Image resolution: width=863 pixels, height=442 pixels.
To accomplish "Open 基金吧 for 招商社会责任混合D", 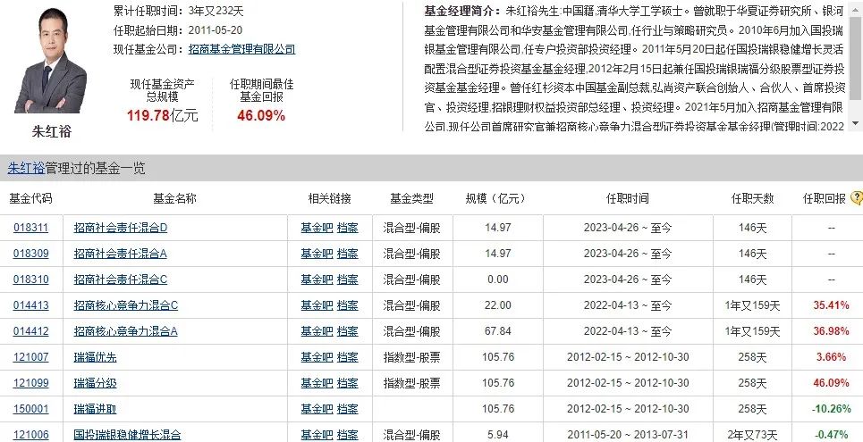I will pos(317,228).
